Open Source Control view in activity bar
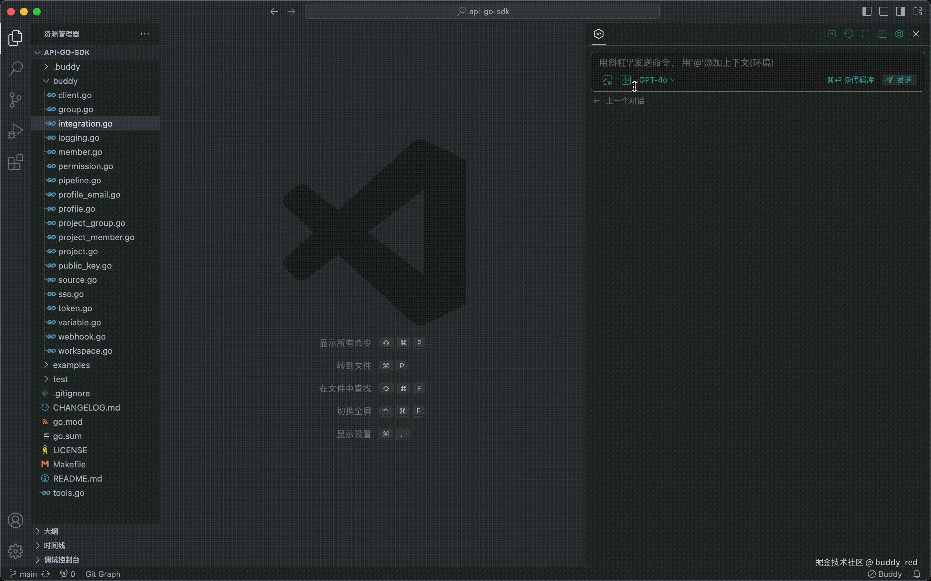The height and width of the screenshot is (581, 931). tap(16, 100)
